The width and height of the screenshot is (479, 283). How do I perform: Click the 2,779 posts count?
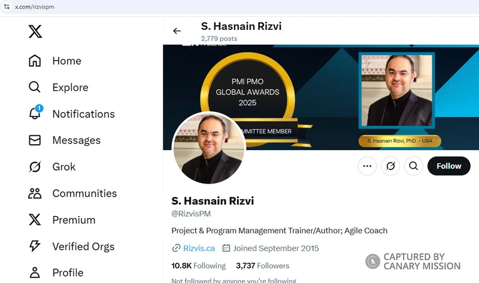click(x=219, y=38)
